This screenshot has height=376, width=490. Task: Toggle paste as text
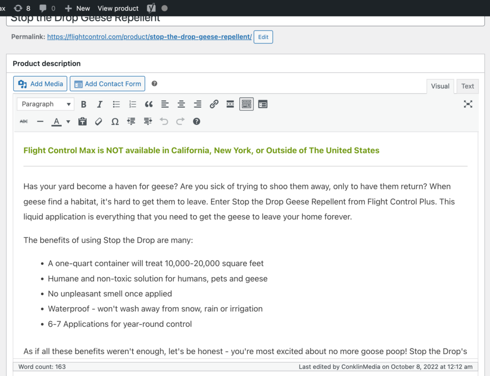82,121
